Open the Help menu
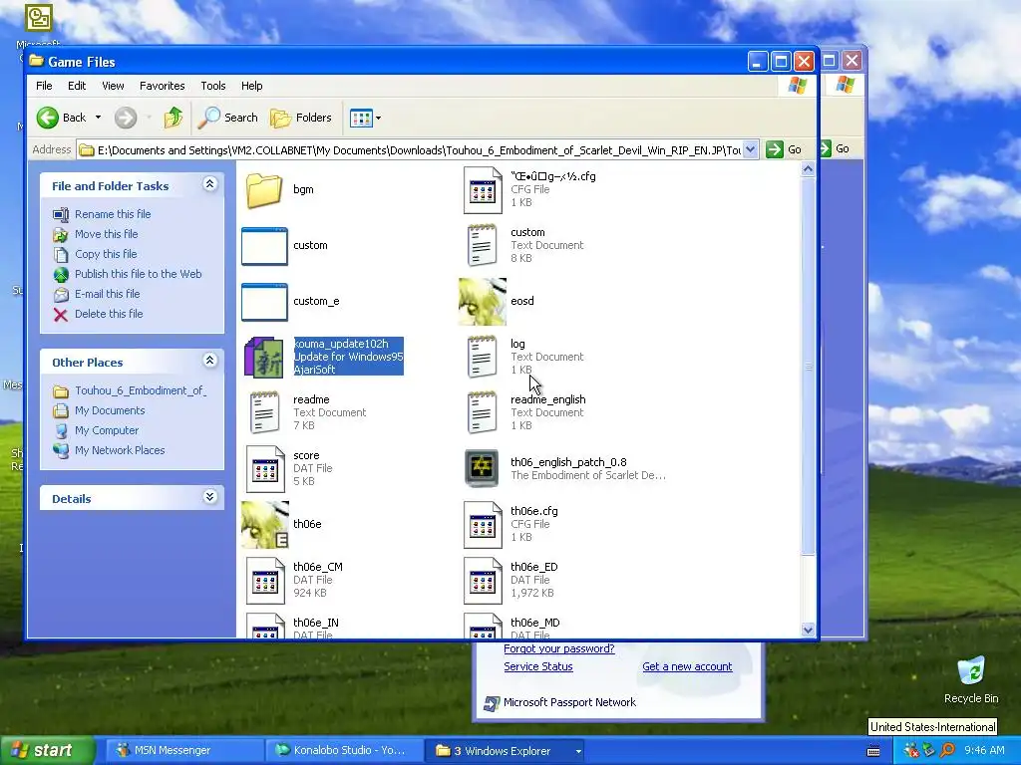 pos(252,86)
